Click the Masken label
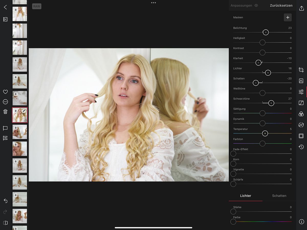 pyautogui.click(x=238, y=17)
